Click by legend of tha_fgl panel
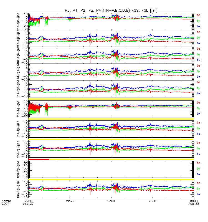This screenshot has height=222, width=208. (199, 108)
